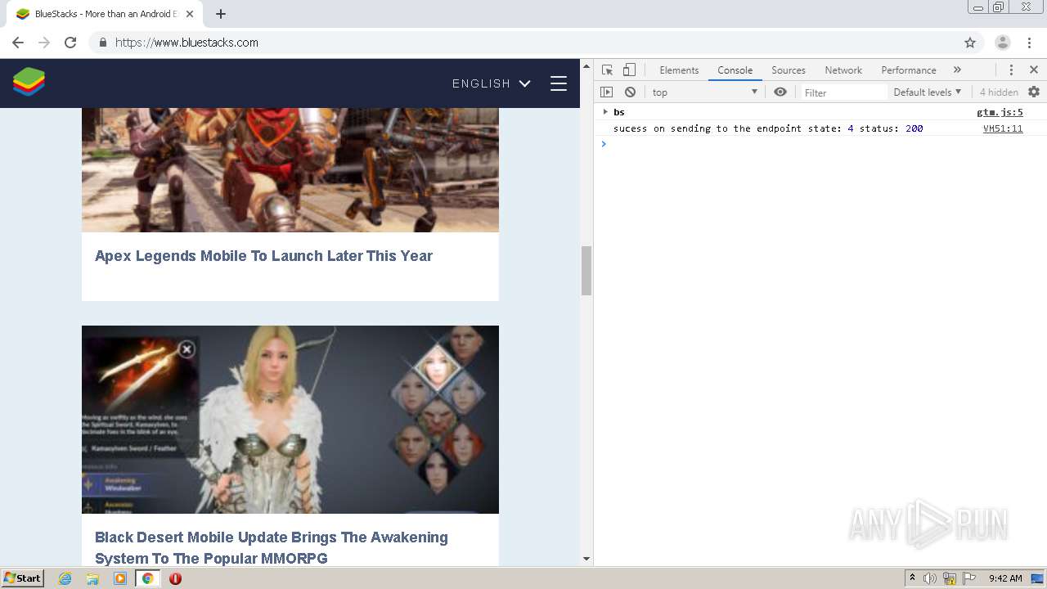Screen dimensions: 1047x589
Task: Open the Network tab
Action: [843, 70]
